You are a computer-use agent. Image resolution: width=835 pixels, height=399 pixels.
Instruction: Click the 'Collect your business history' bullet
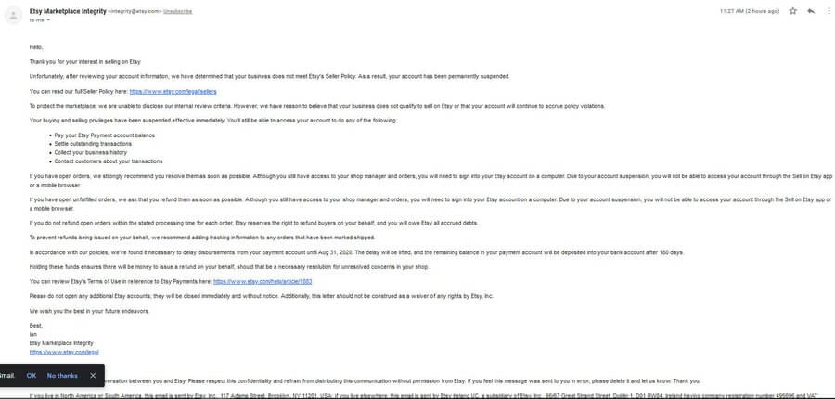(x=91, y=152)
